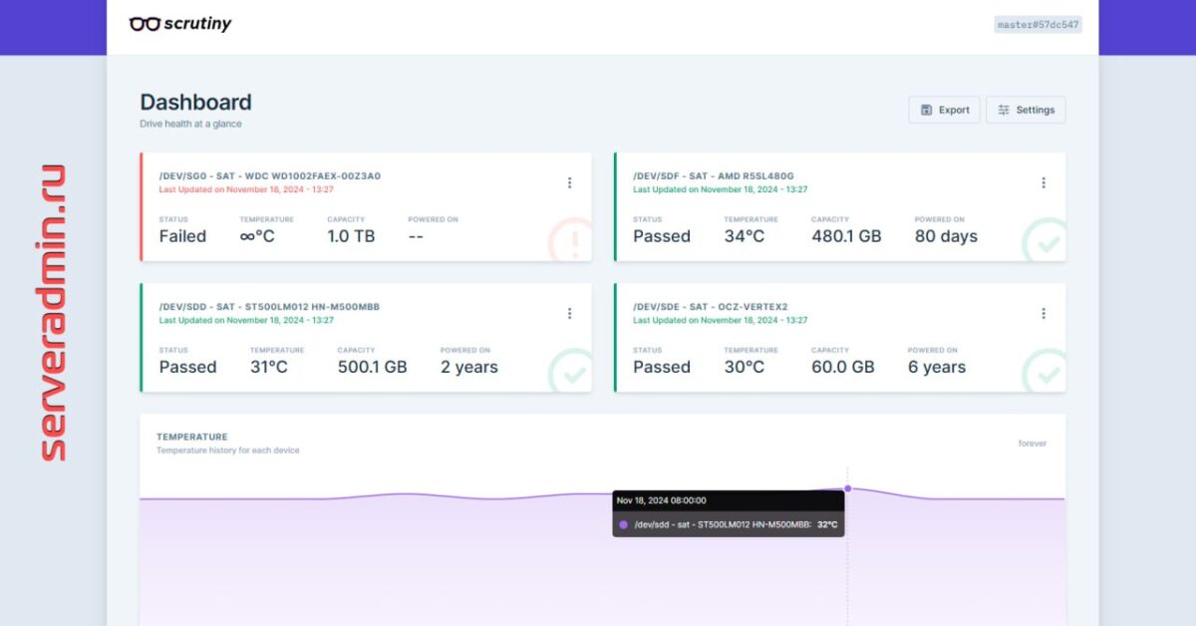Open the kebab menu for /dev/sg0 drive
This screenshot has height=626, width=1196.
tap(569, 182)
